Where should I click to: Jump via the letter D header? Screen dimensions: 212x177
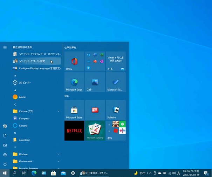(x=15, y=133)
